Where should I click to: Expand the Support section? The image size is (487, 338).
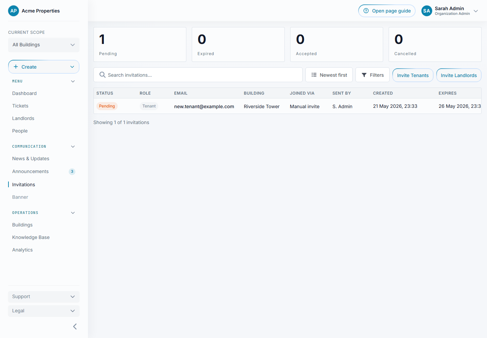point(44,297)
